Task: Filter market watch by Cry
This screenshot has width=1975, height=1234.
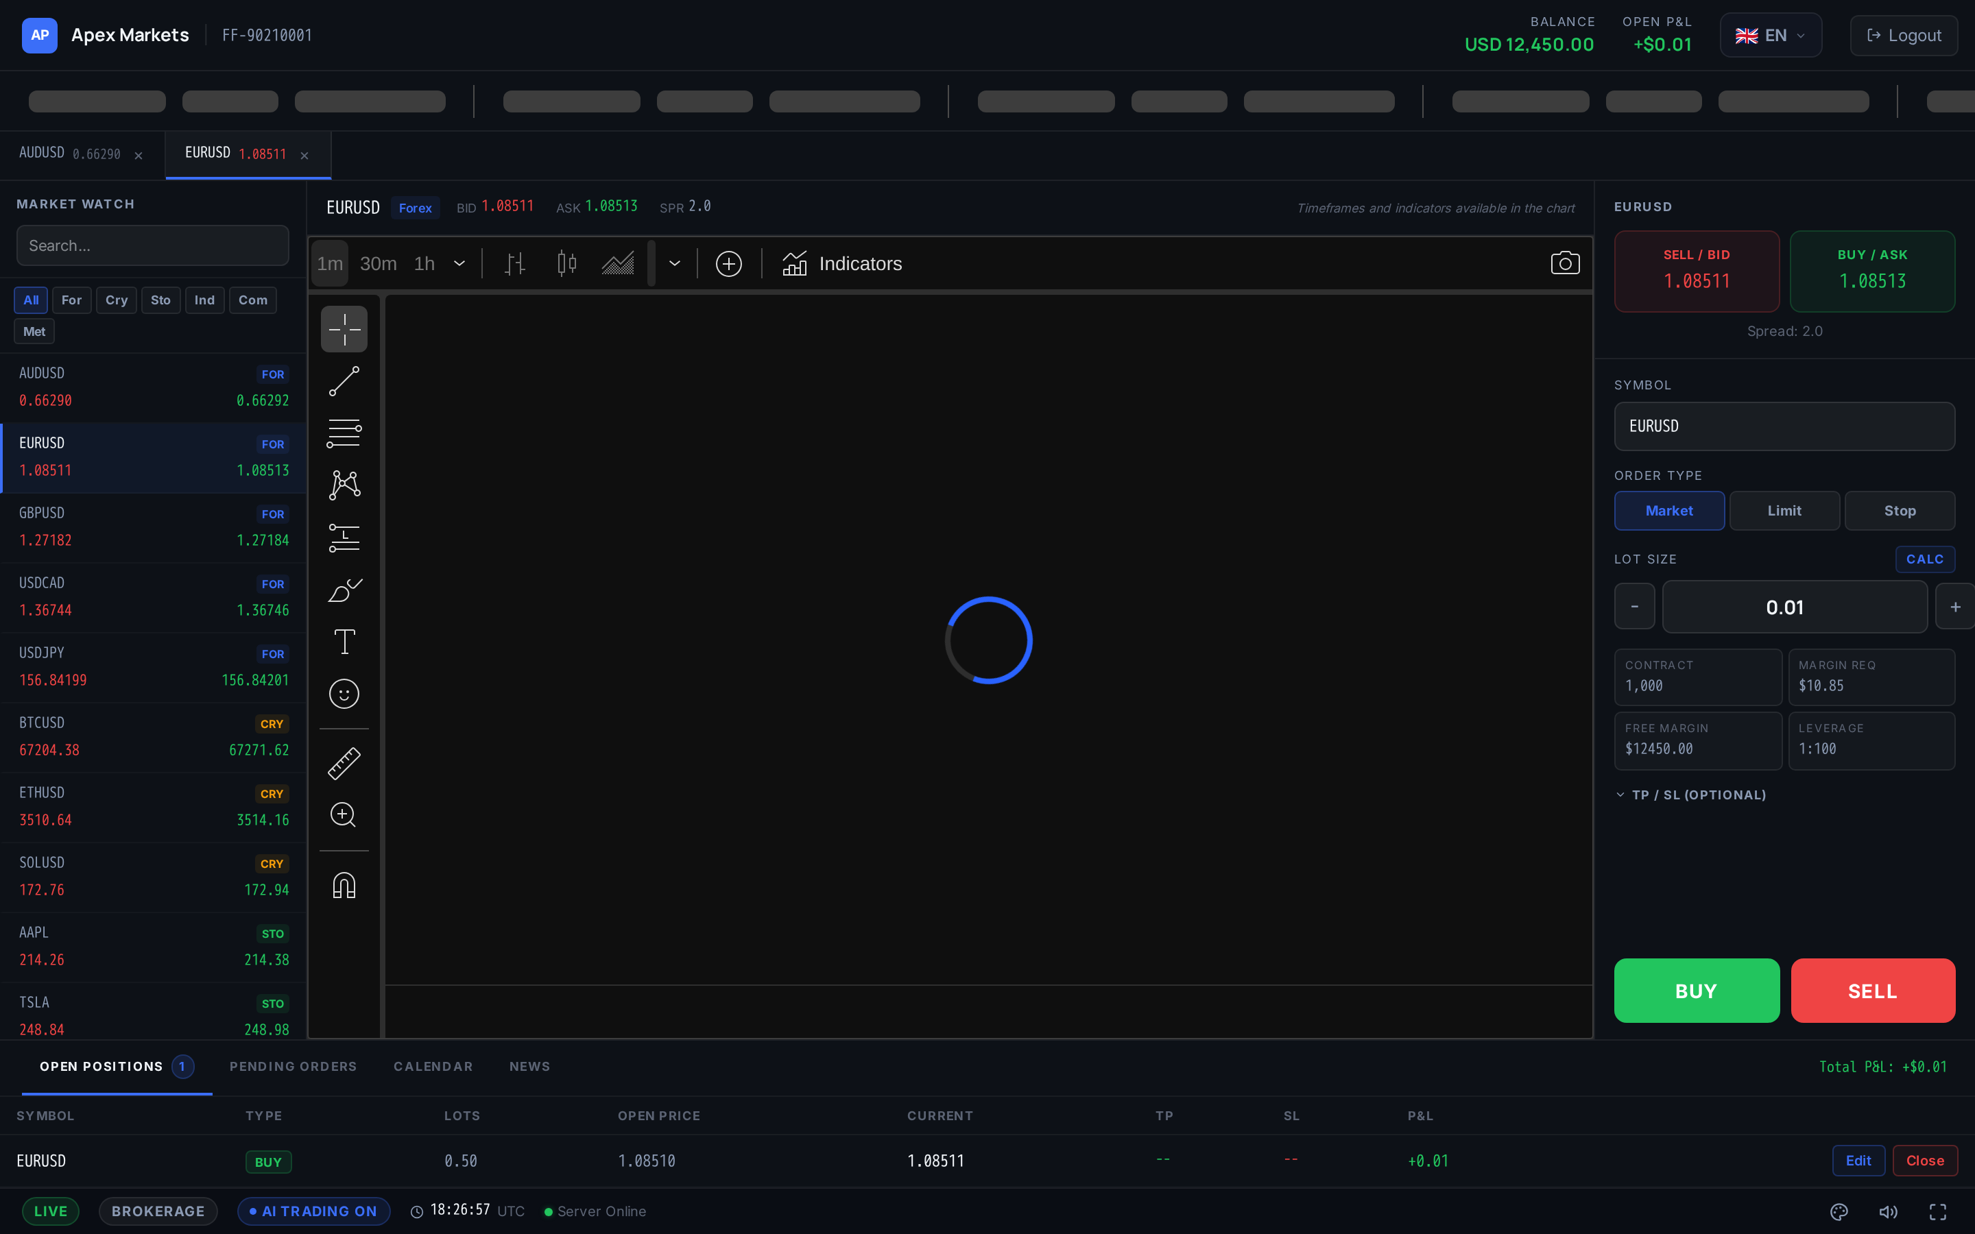Action: click(x=117, y=300)
